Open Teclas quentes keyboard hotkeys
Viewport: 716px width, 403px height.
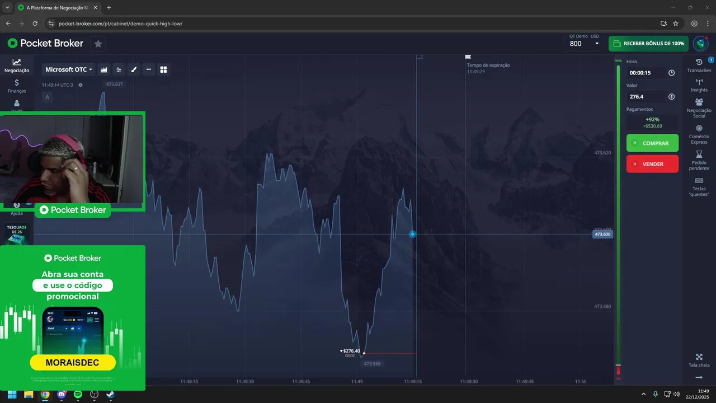click(699, 187)
